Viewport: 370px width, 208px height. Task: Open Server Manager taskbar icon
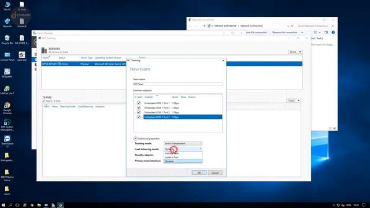click(53, 205)
